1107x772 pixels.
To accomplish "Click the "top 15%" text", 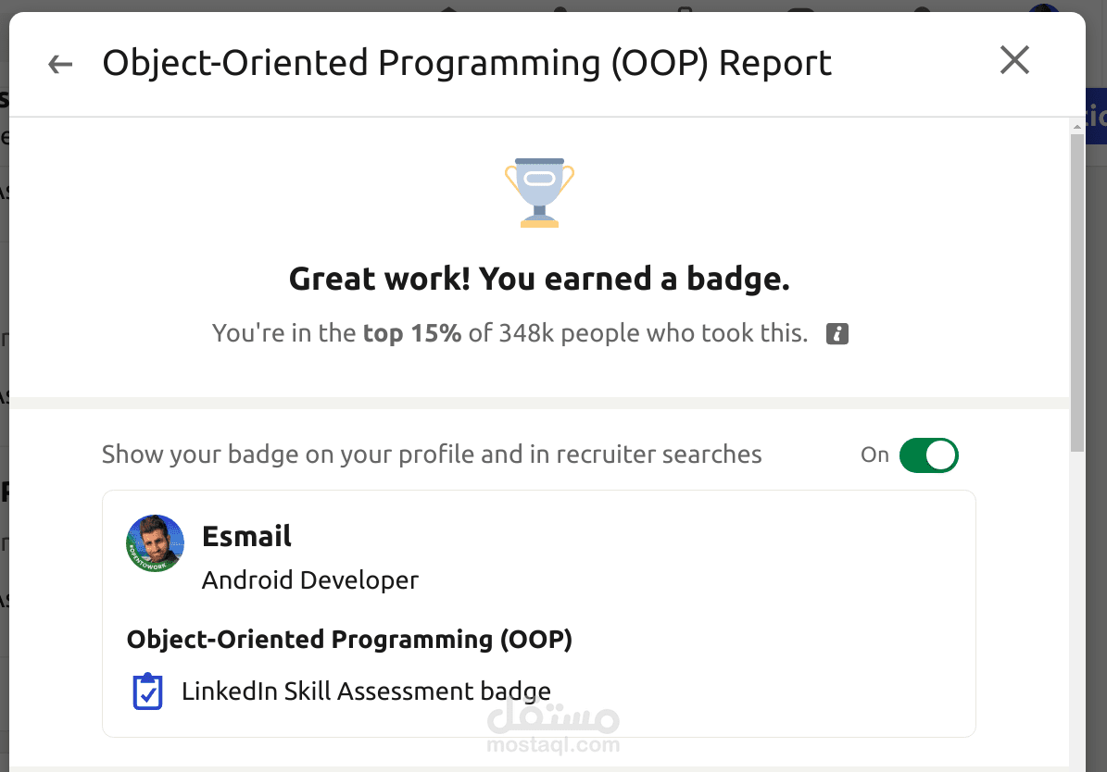I will 411,333.
